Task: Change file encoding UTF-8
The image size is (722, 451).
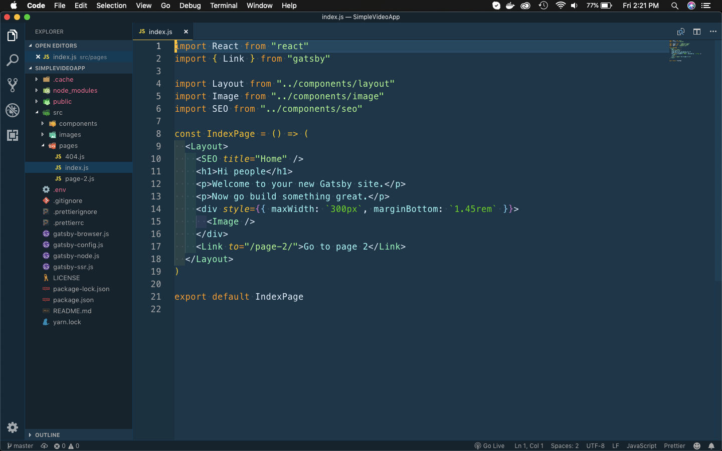Action: [x=596, y=446]
